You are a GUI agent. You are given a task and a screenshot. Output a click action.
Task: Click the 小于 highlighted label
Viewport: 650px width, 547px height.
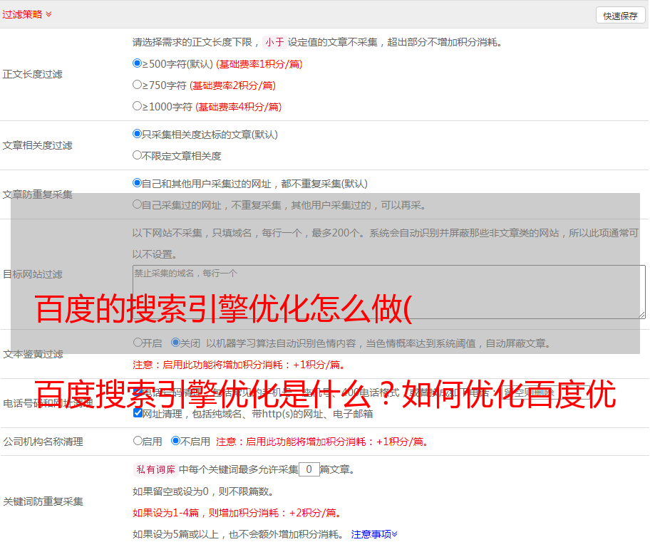click(274, 42)
